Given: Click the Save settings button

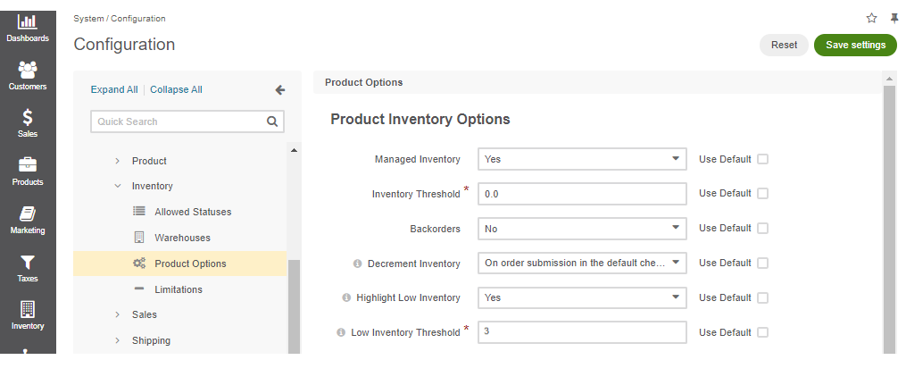Looking at the screenshot, I should pos(855,45).
